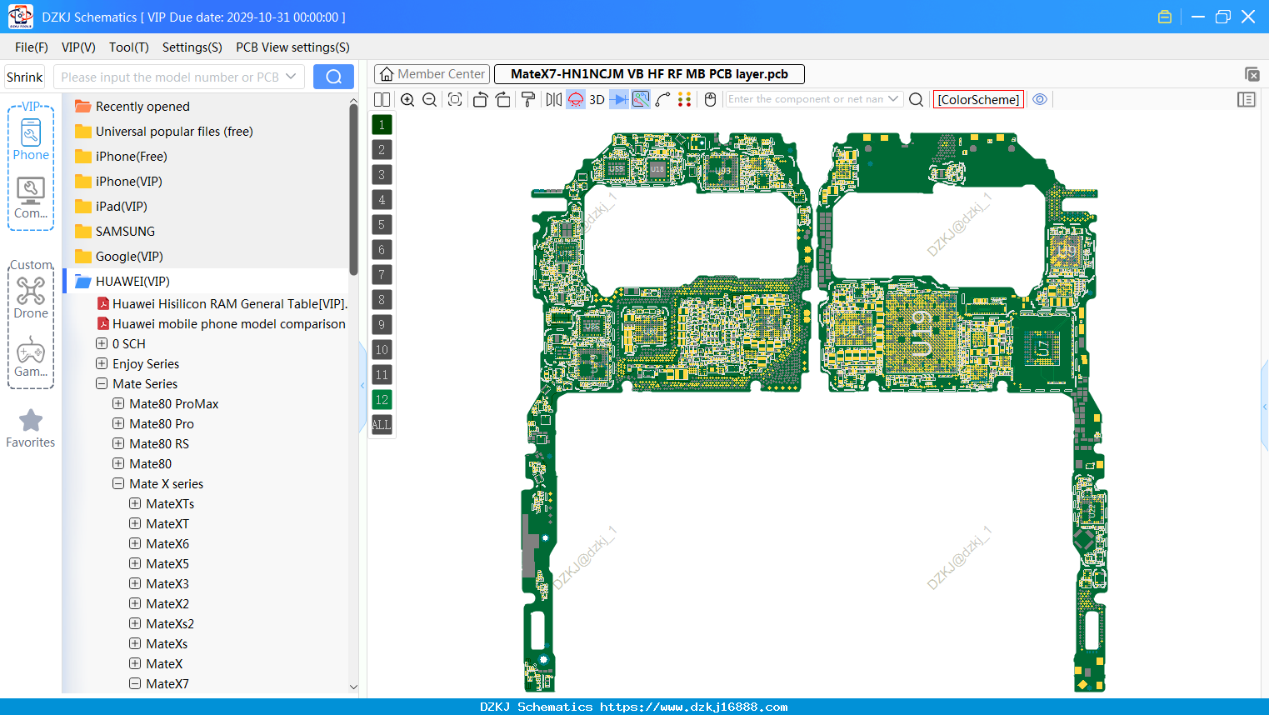
Task: Zoom out of the PCB view
Action: coord(430,99)
